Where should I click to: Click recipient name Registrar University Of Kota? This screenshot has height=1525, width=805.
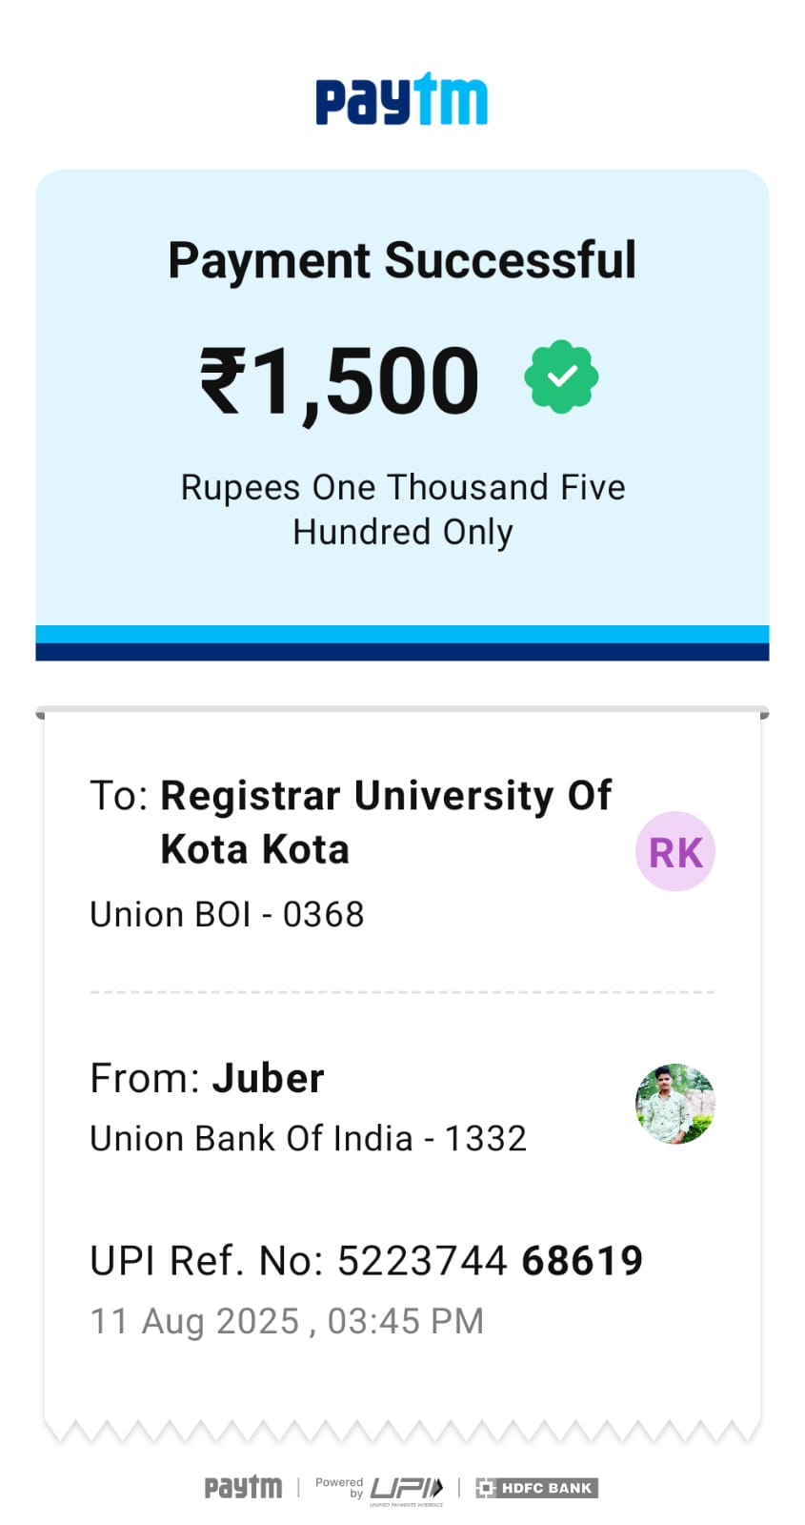pos(385,822)
